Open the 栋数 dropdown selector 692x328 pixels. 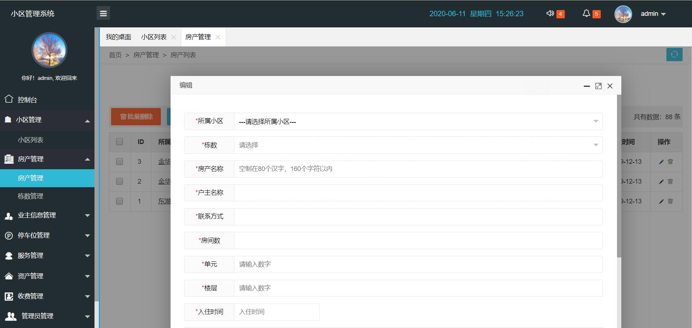pyautogui.click(x=418, y=145)
